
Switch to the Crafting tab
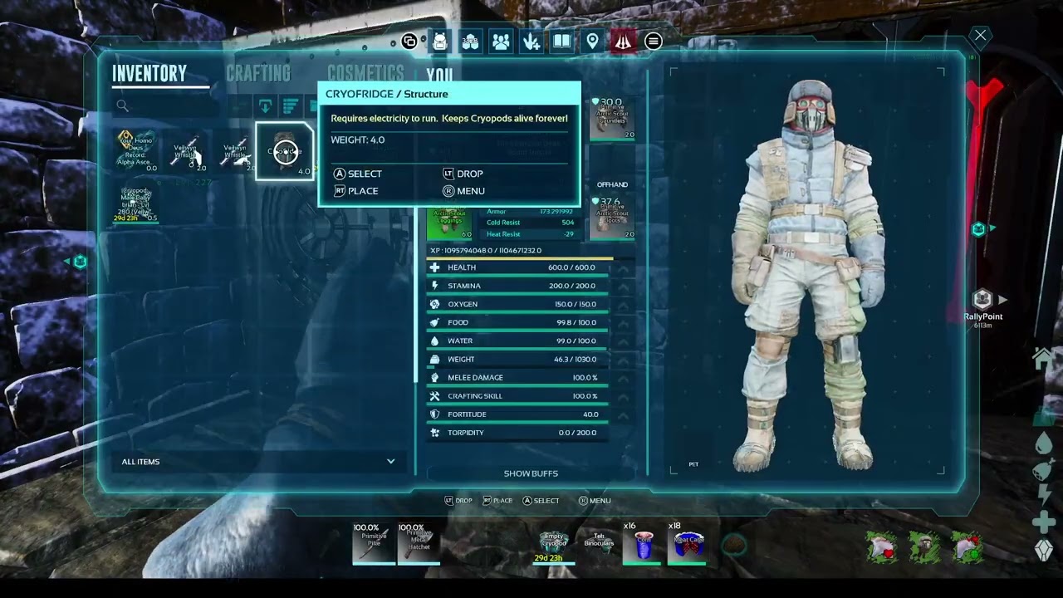(x=258, y=73)
